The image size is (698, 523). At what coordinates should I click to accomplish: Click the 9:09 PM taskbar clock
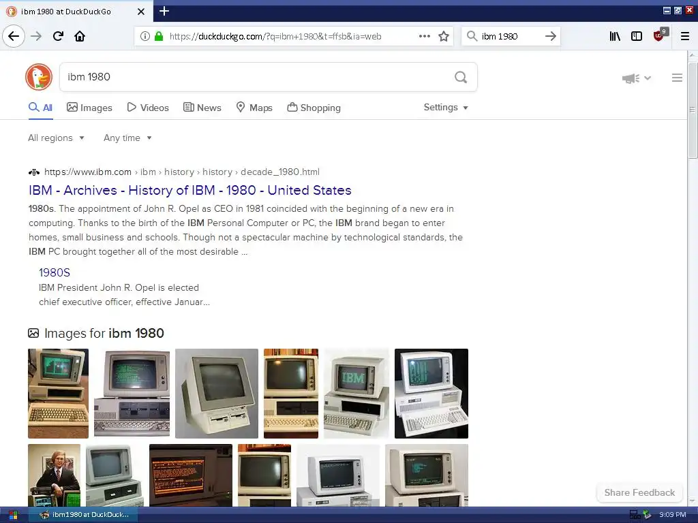tap(672, 515)
